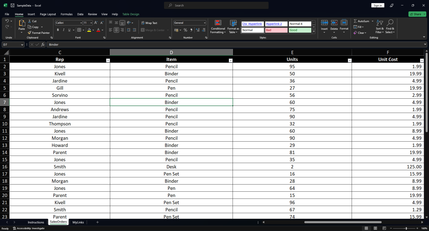
Task: Open Conditional Formatting
Action: [x=218, y=27]
